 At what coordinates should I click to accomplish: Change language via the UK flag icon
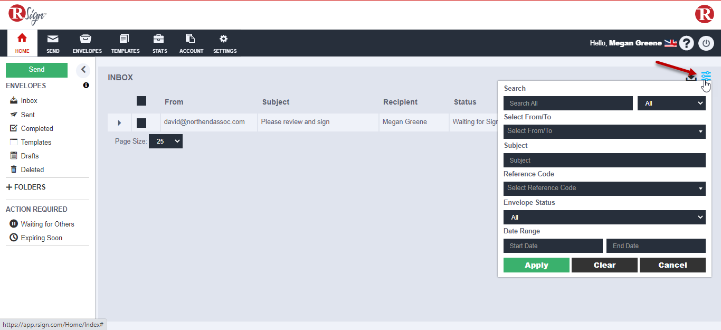[x=670, y=43]
